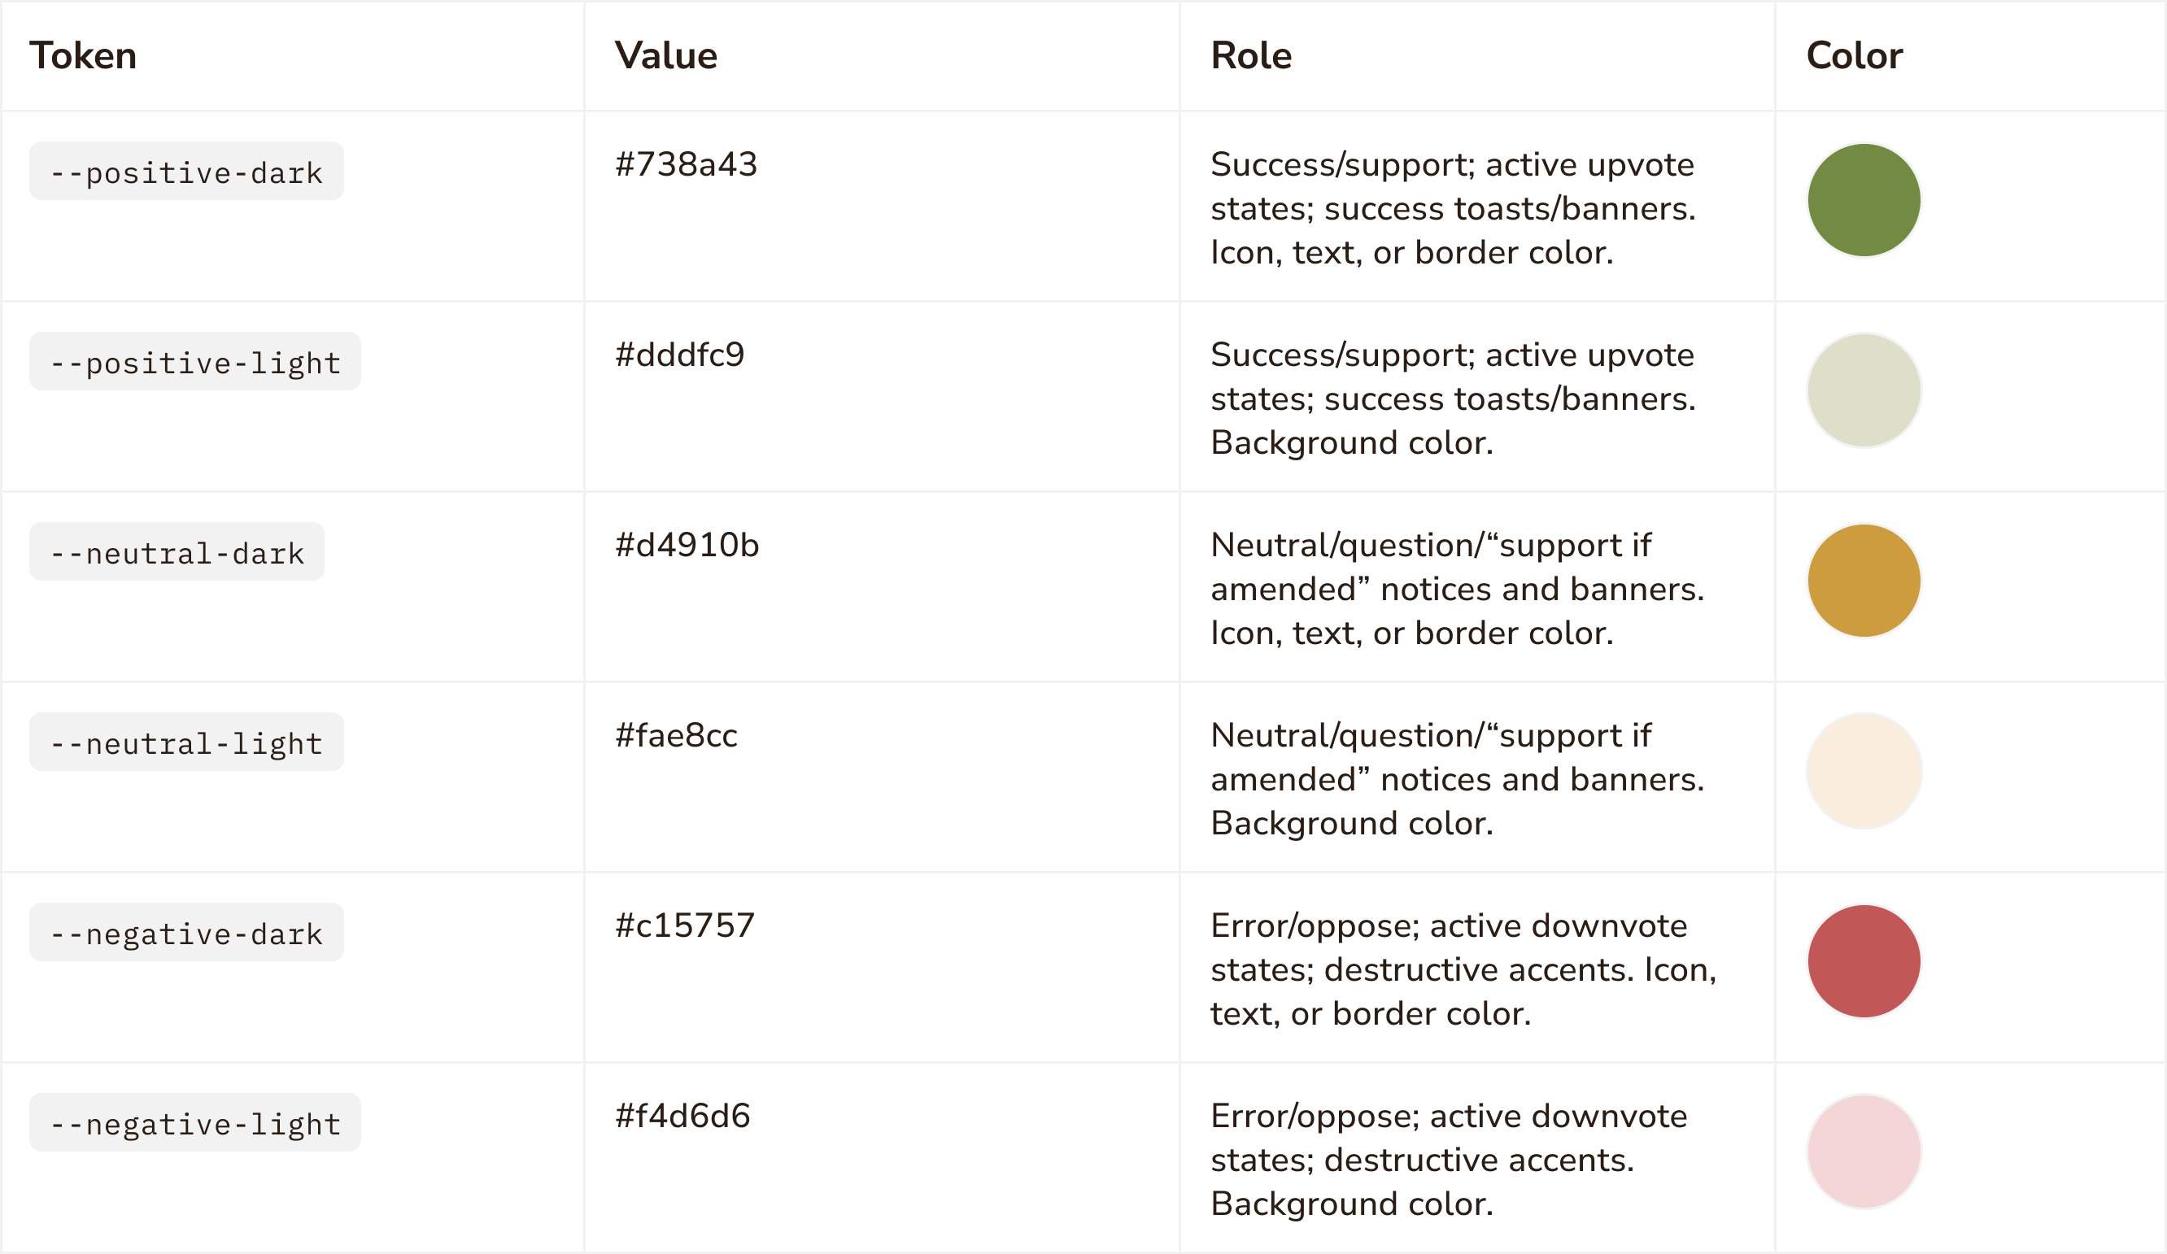This screenshot has height=1254, width=2167.
Task: Click the hex value #d4910b
Action: click(687, 545)
